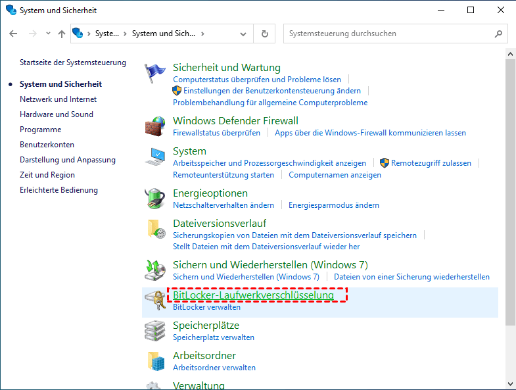Screen dimensions: 516x390
Task: Select the System und Sich... breadcrumb segment
Action: (164, 34)
